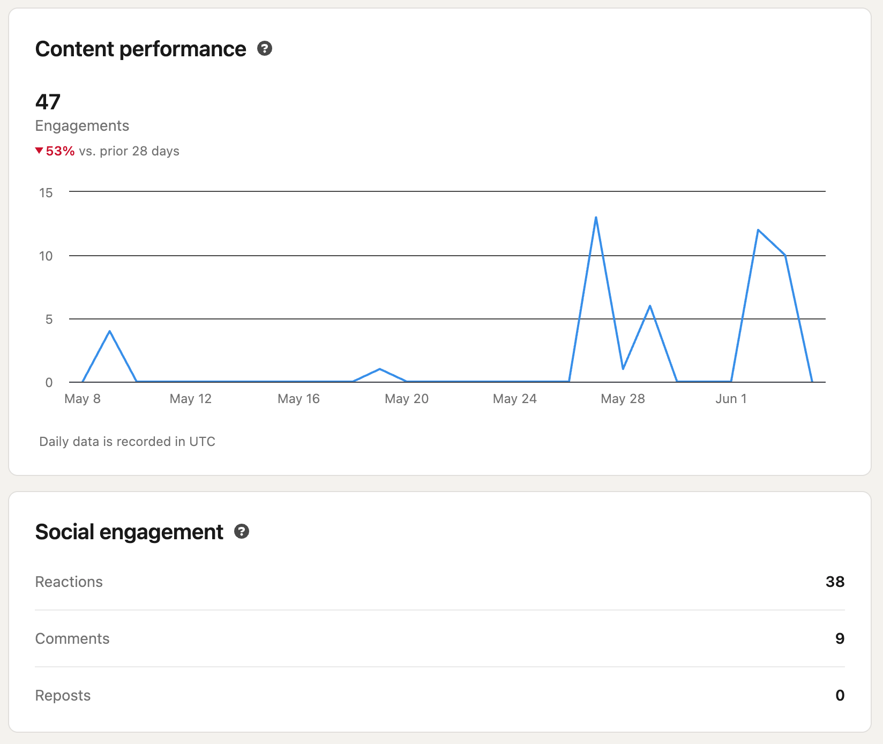Select the Jun 1 spike on the chart

pyautogui.click(x=757, y=229)
